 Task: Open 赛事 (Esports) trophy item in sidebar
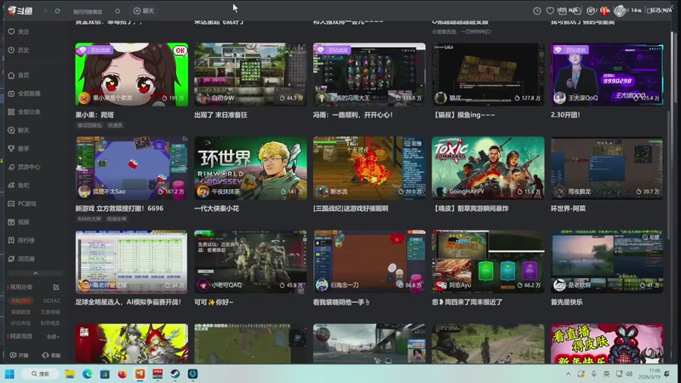tap(19, 148)
